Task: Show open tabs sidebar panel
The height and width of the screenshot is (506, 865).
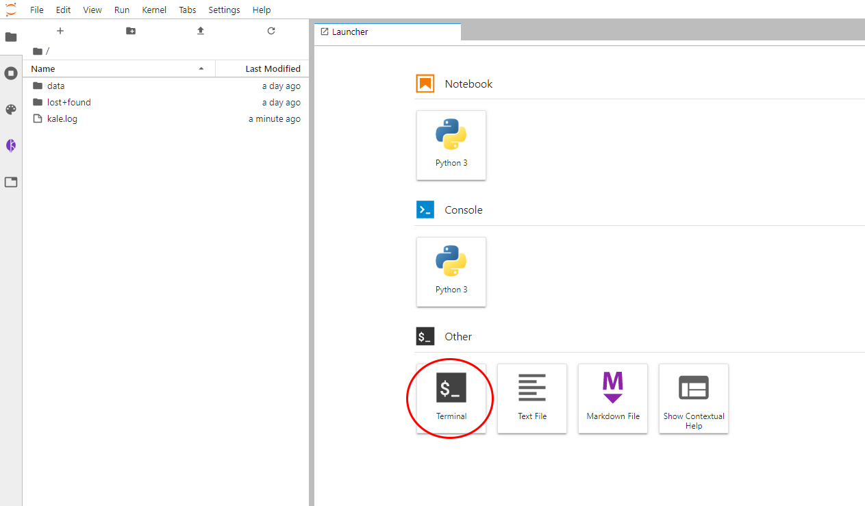Action: [11, 182]
